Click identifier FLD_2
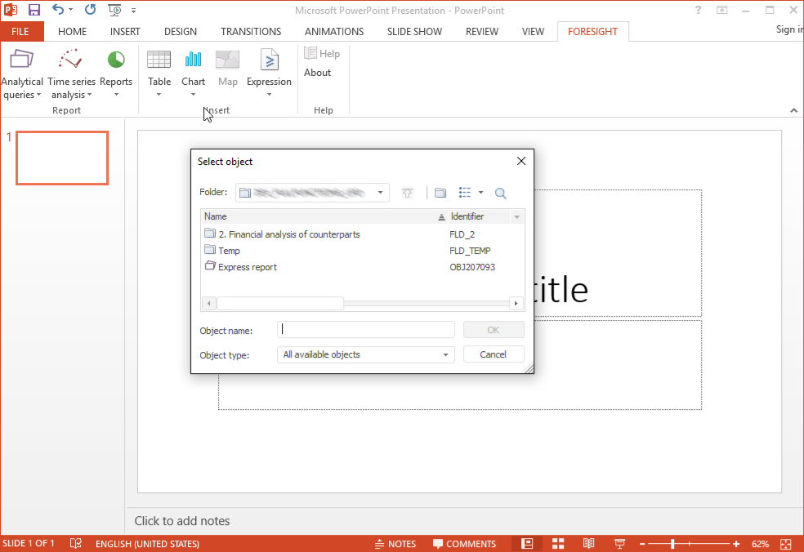 (x=462, y=234)
